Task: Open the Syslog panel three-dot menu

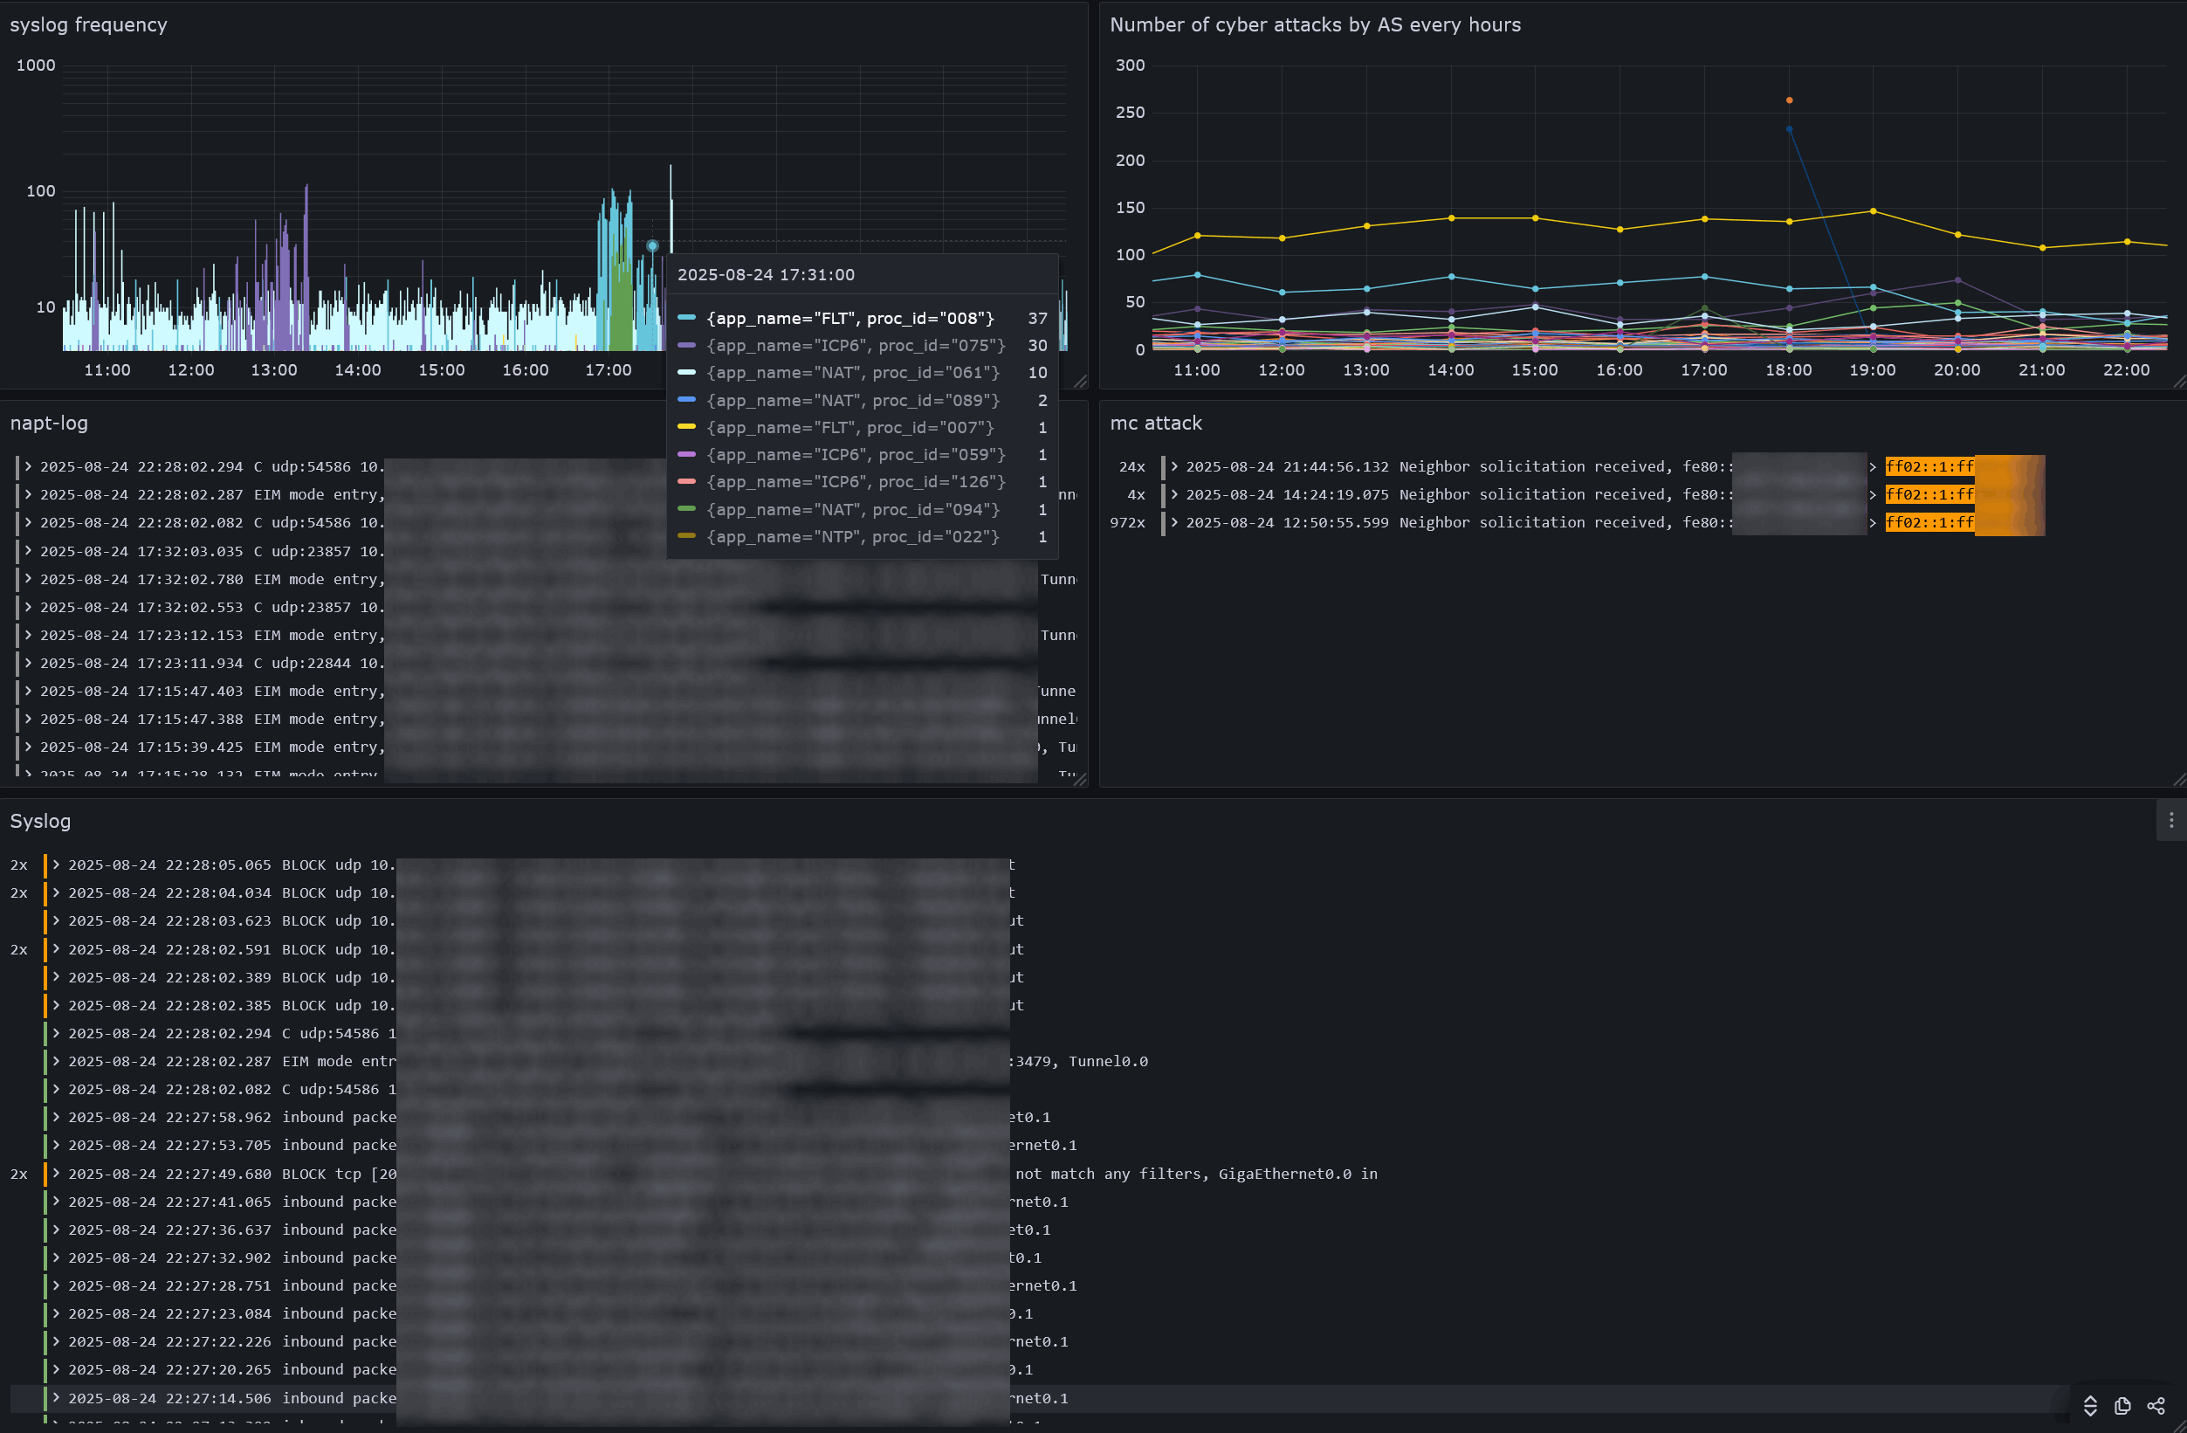Action: (2170, 820)
